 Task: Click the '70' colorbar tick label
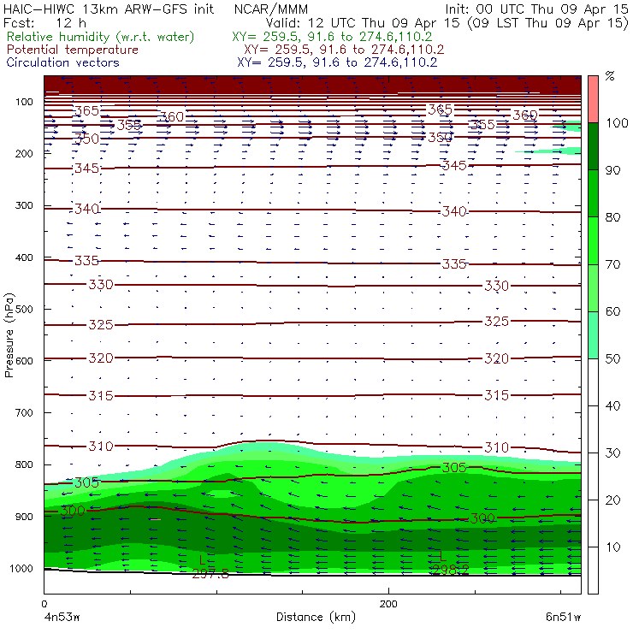tap(612, 264)
